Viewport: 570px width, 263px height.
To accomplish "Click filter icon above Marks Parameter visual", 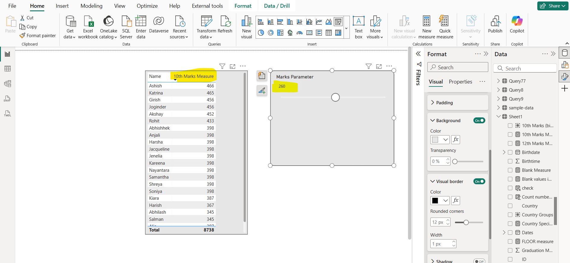I will pyautogui.click(x=369, y=66).
